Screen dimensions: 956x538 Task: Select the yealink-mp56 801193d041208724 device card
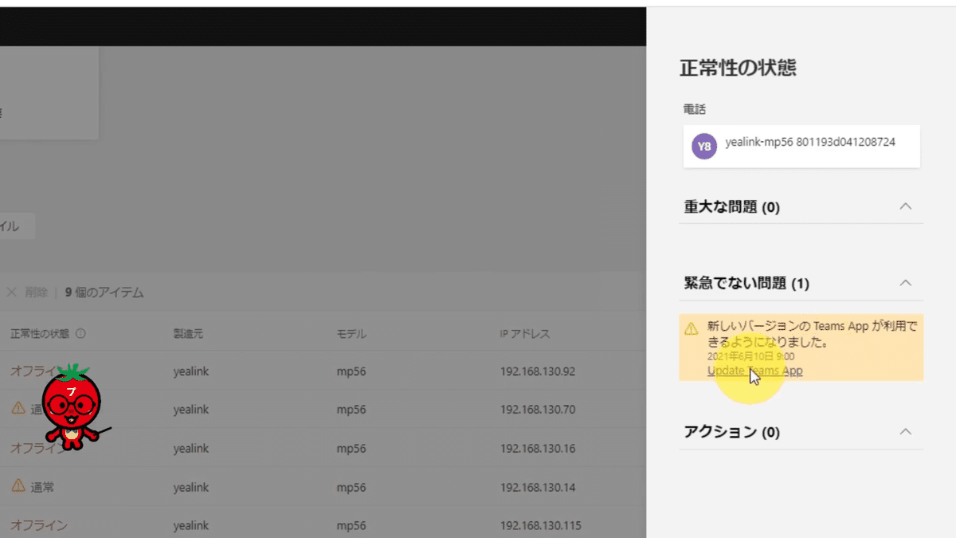coord(801,146)
